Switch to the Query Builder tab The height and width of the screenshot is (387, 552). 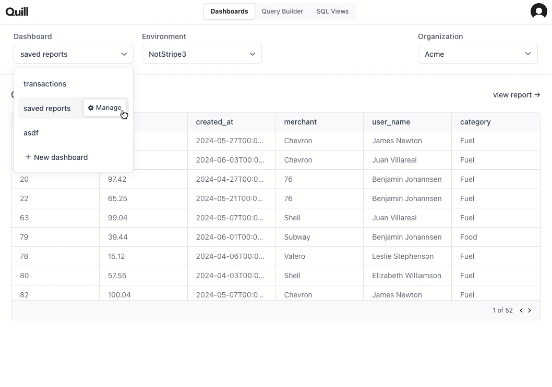coord(282,11)
